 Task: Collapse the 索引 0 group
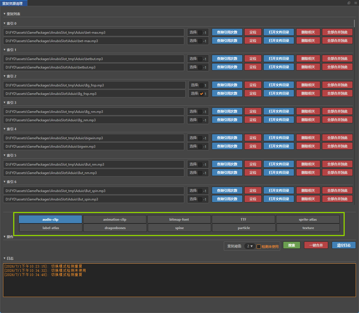point(4,23)
